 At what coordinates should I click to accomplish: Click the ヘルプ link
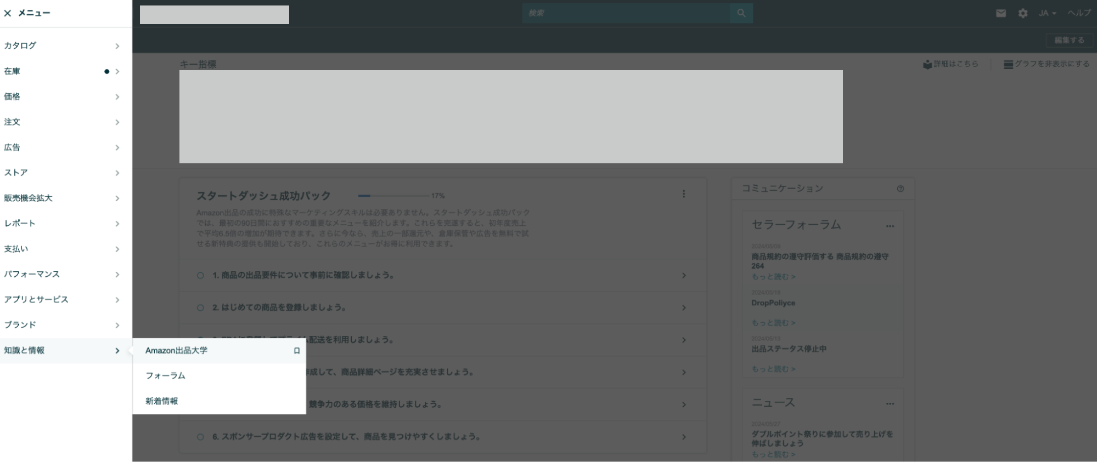click(1079, 13)
